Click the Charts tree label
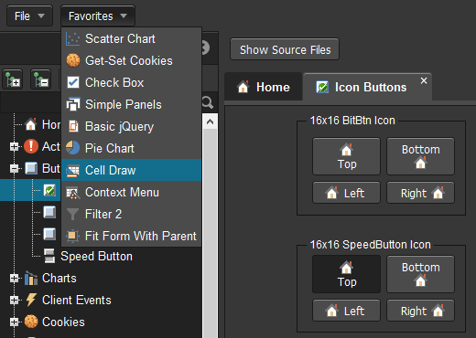The image size is (476, 338). click(59, 278)
